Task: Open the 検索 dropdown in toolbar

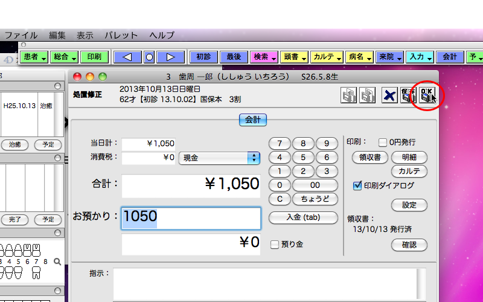Action: coord(264,57)
